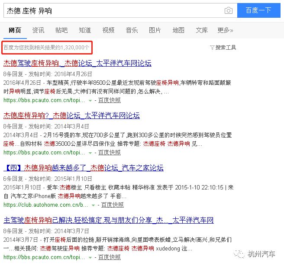Image resolution: width=284 pixels, height=266 pixels.
Task: Open camera image search in search box
Action: [229, 10]
